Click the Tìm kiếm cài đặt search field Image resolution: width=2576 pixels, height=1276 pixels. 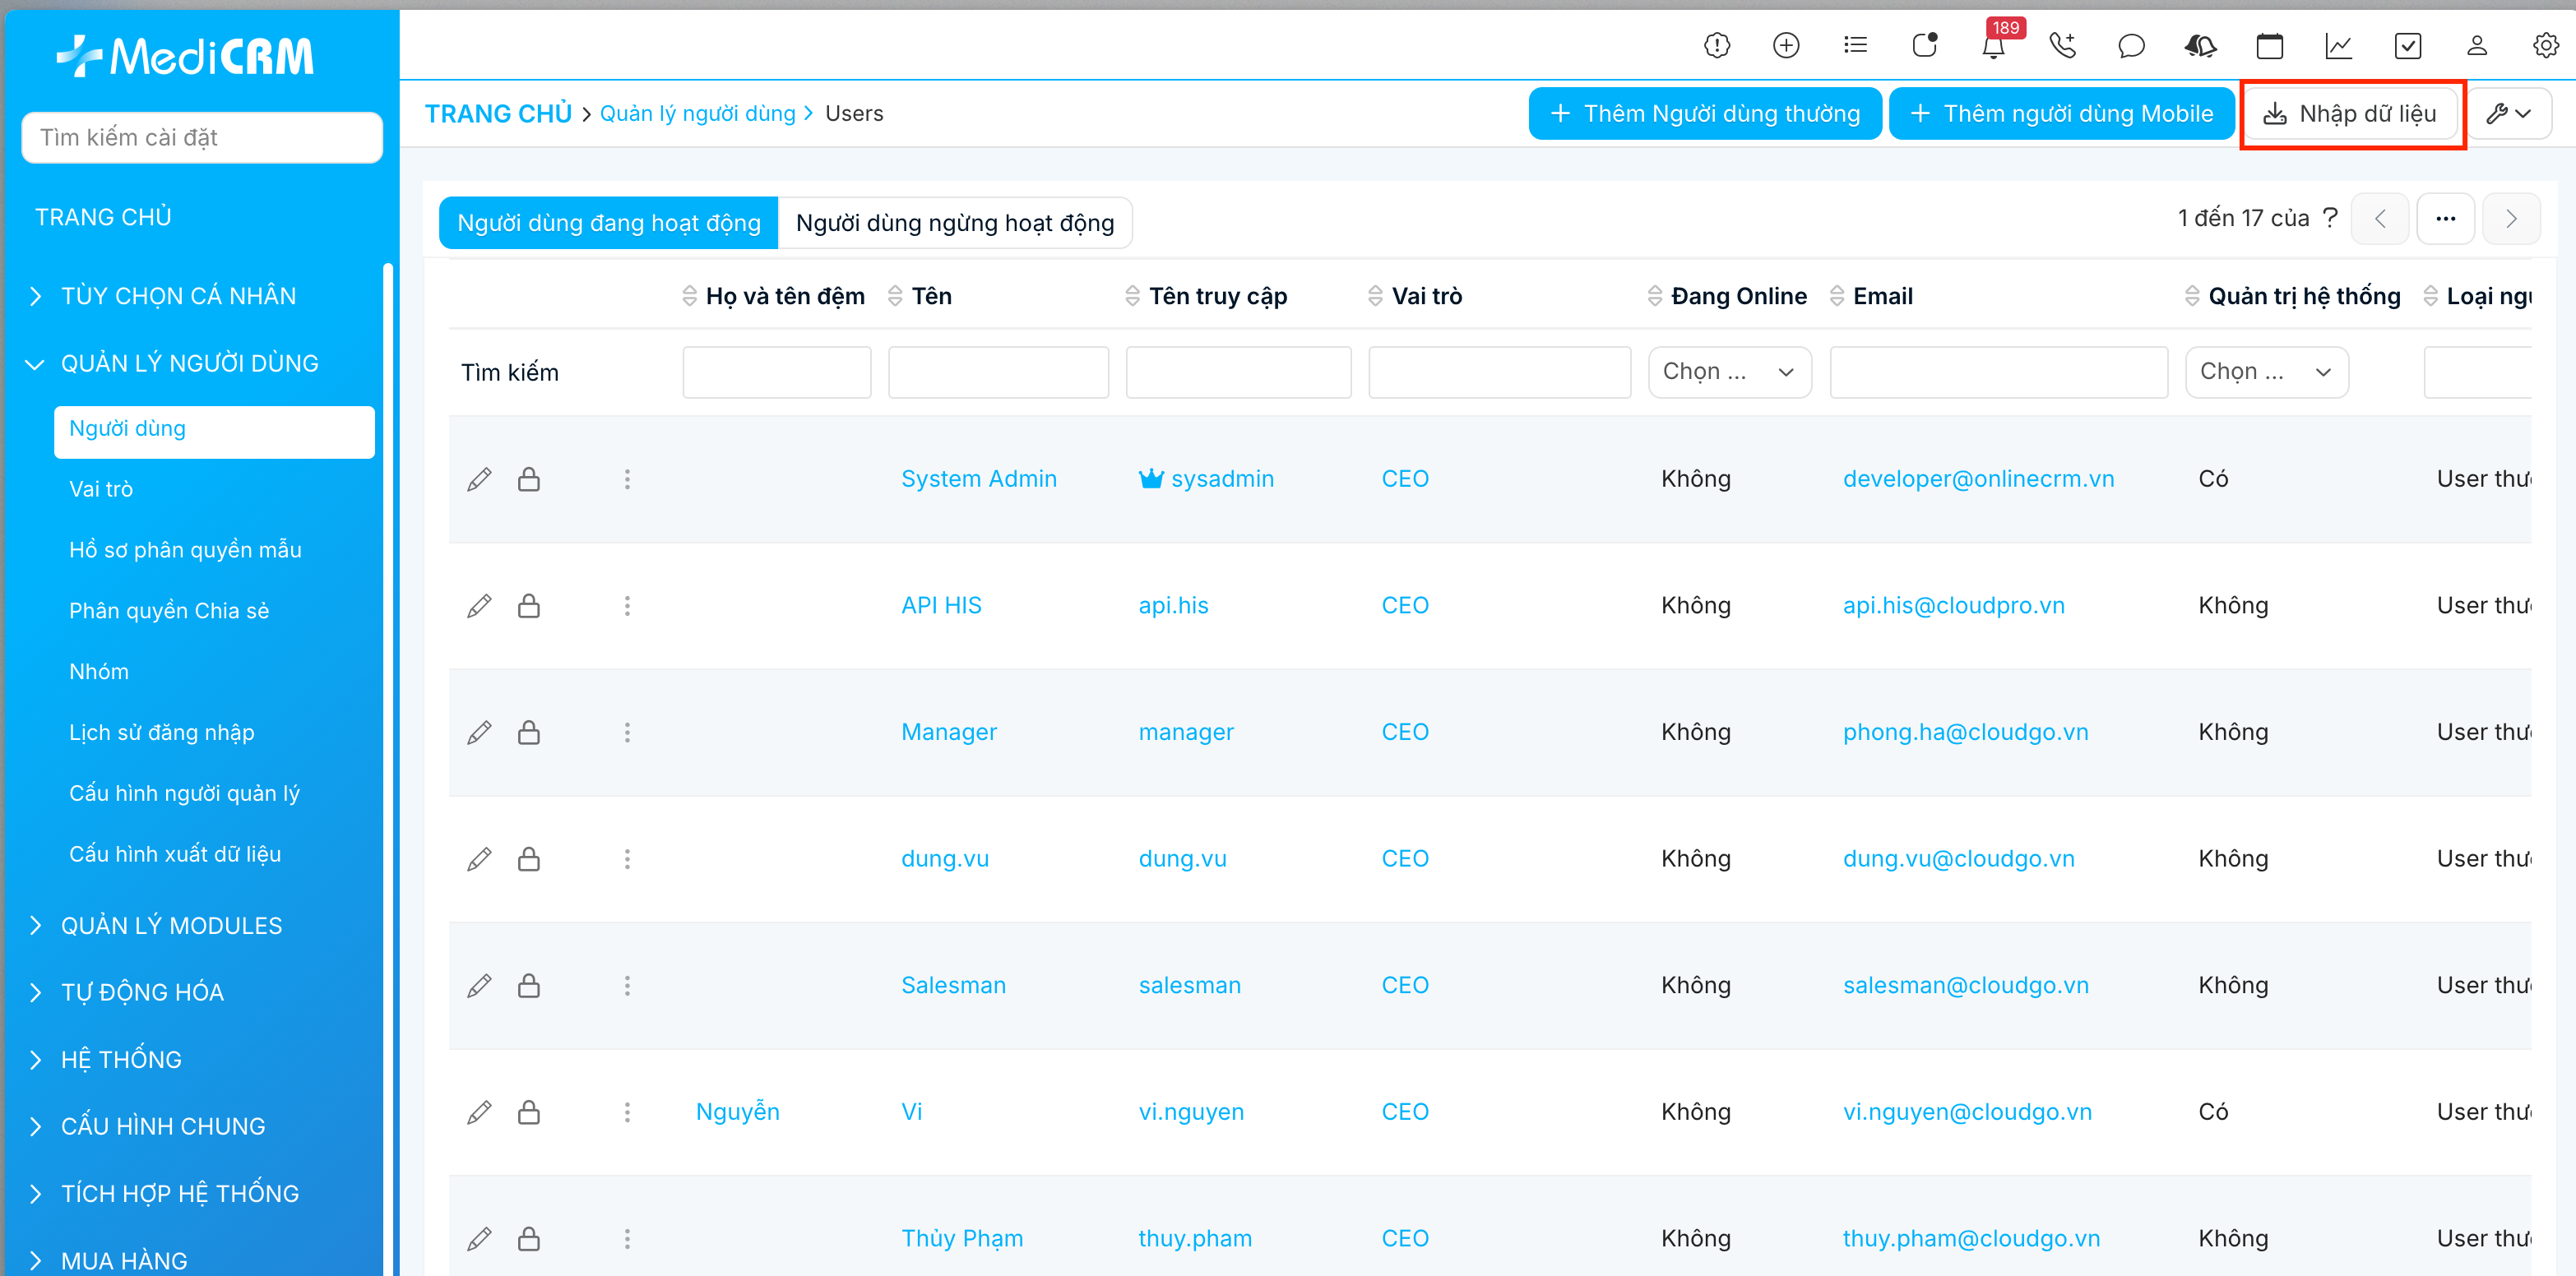point(202,137)
